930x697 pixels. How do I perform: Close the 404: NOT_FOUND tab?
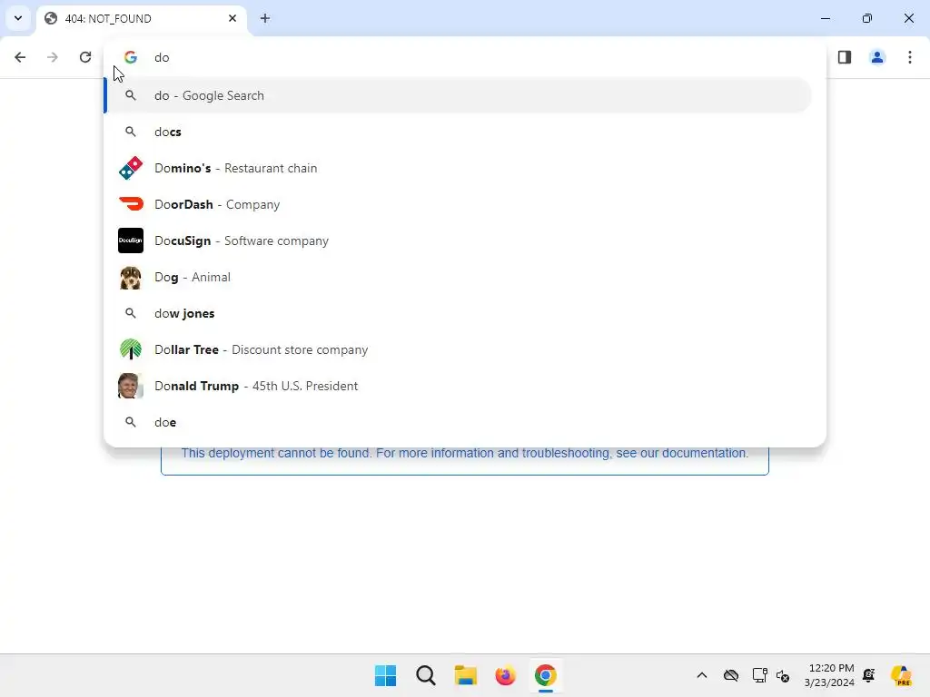232,18
